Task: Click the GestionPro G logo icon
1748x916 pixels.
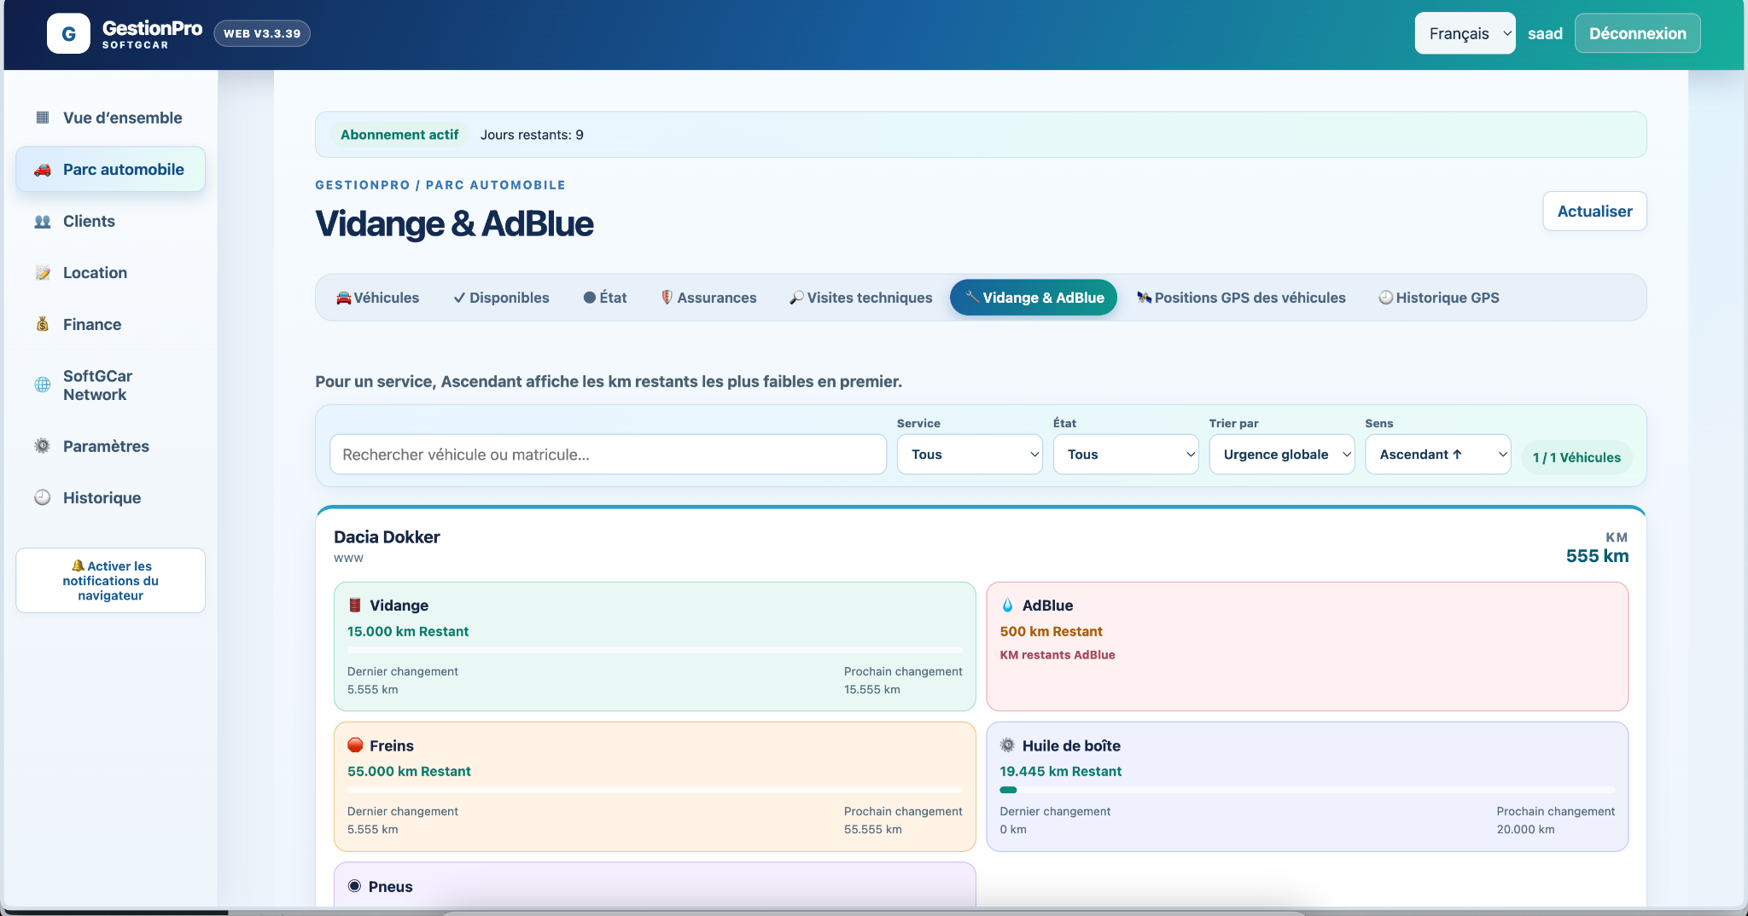Action: click(68, 34)
